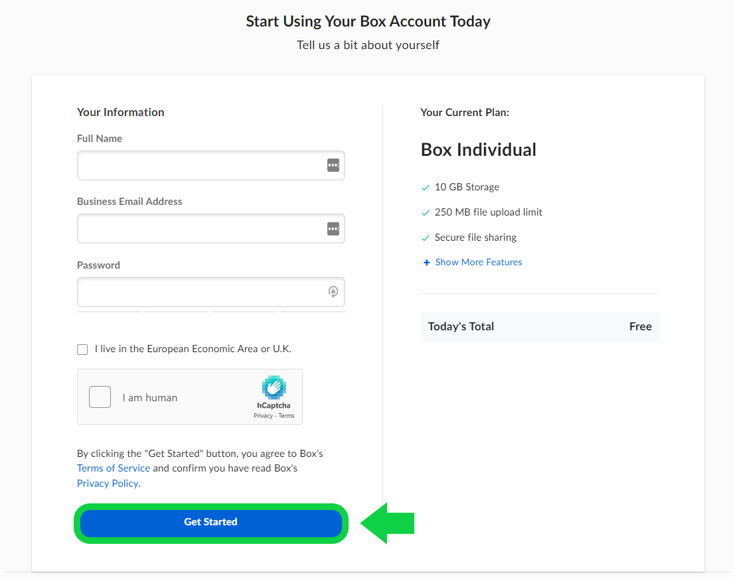Click the 'I am human' captcha label
Screen dimensions: 735x577
coord(150,398)
